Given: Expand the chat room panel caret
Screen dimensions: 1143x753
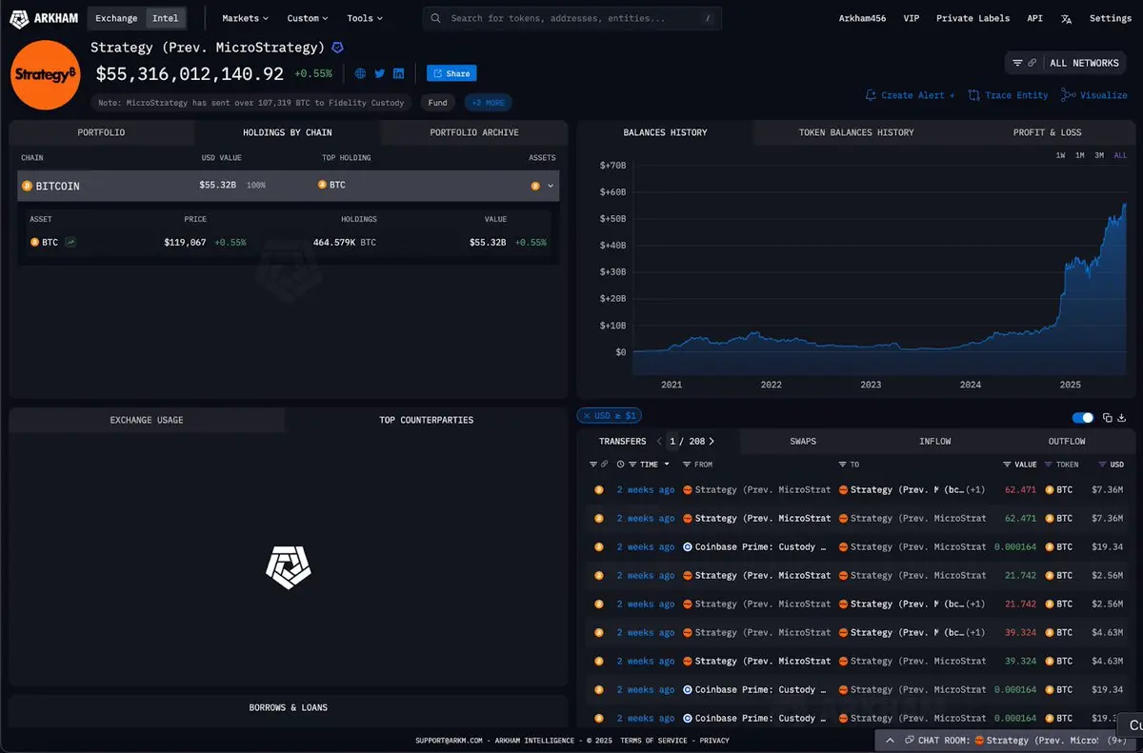Looking at the screenshot, I should click(890, 740).
